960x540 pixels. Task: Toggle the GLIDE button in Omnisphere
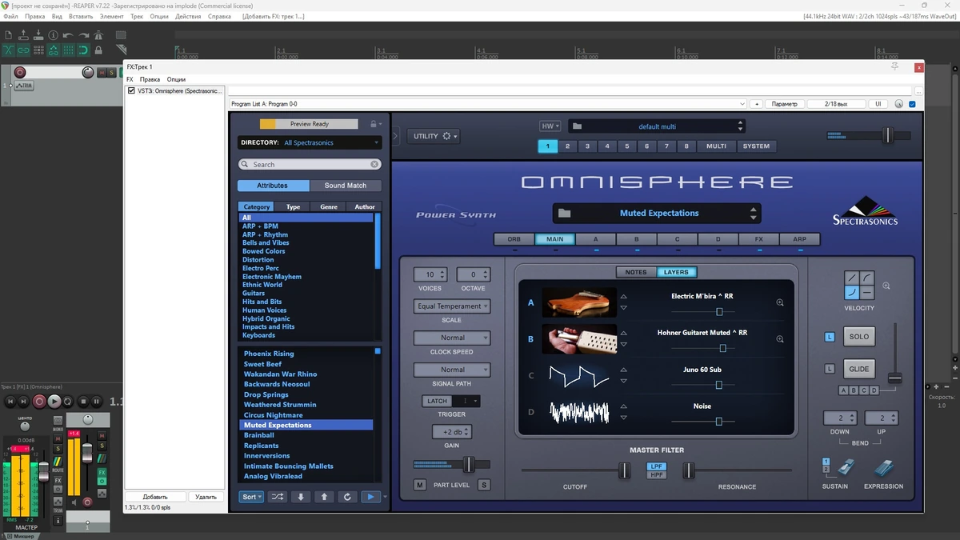pos(859,369)
